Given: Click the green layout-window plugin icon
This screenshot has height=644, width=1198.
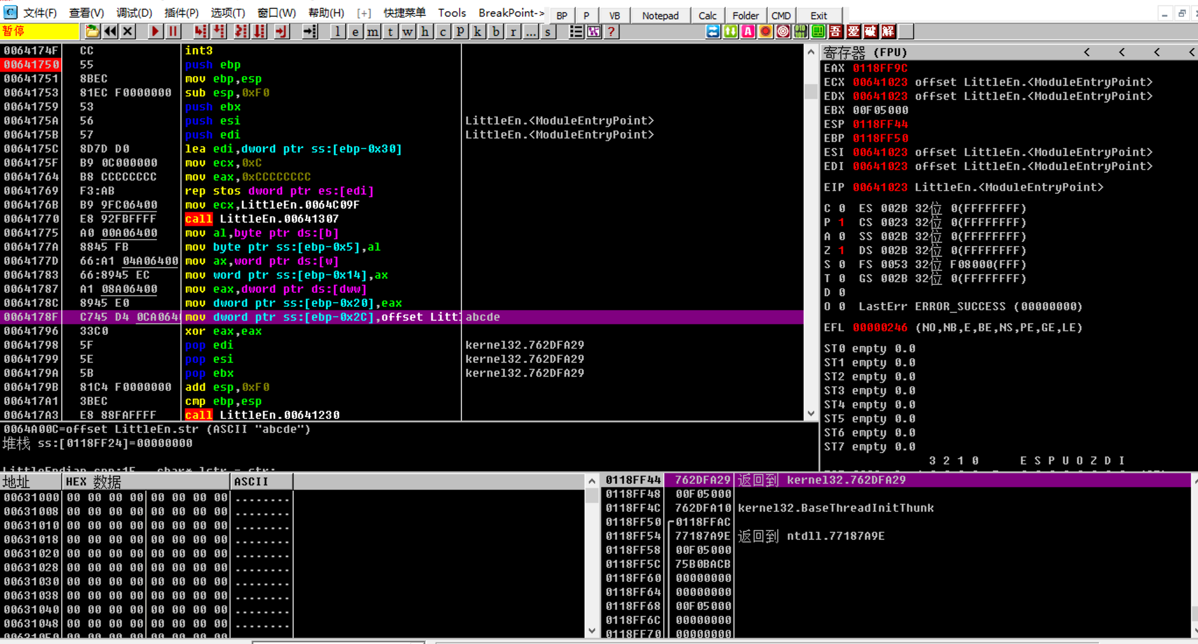Looking at the screenshot, I should 819,32.
